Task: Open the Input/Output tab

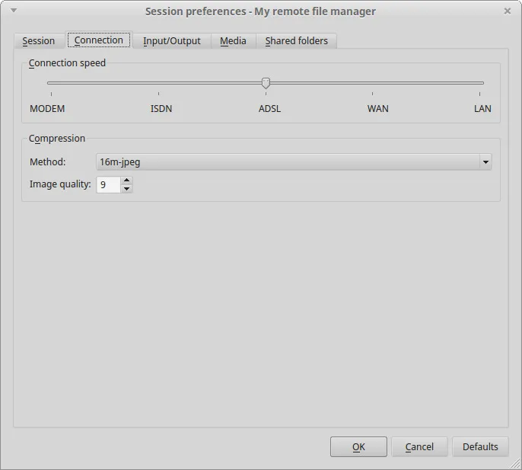Action: (172, 41)
